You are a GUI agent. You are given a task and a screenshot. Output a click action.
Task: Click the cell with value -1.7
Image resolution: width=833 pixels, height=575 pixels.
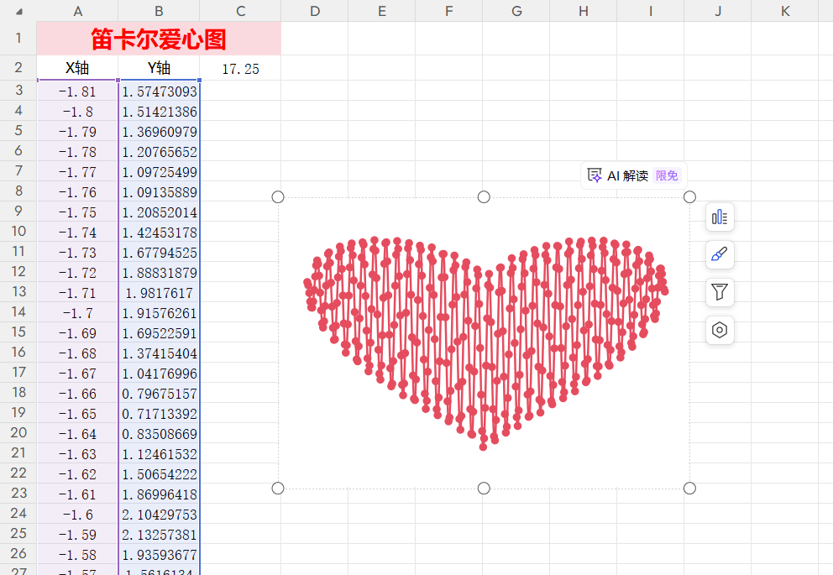tap(77, 313)
